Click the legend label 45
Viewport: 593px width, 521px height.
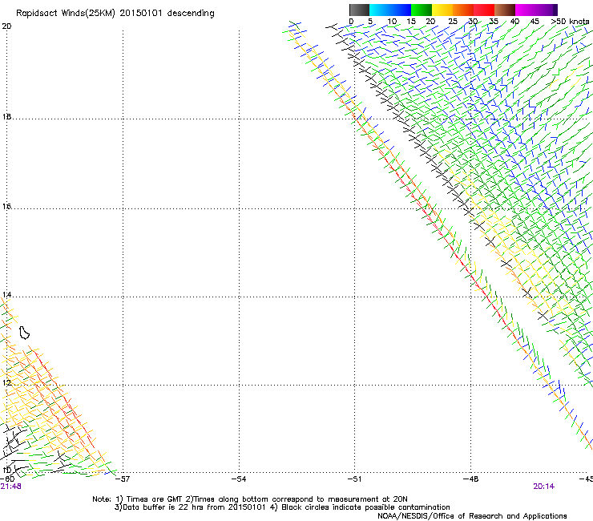click(x=535, y=22)
